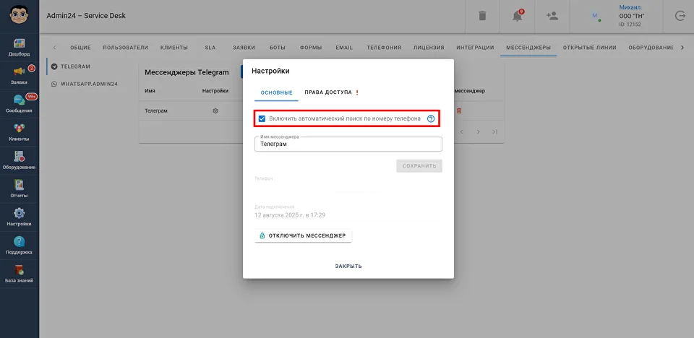694x338 pixels.
Task: Open the trash bin in header
Action: (482, 16)
